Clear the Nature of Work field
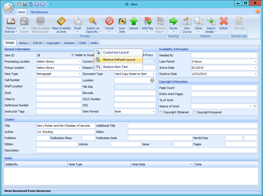Viewport: 263px width, 196px height. tap(255, 106)
